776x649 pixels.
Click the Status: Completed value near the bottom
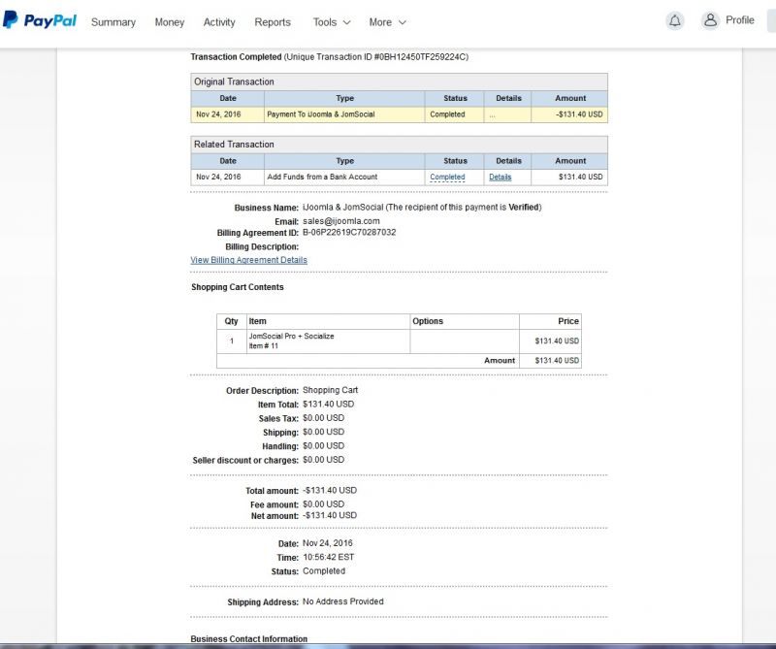tap(324, 570)
